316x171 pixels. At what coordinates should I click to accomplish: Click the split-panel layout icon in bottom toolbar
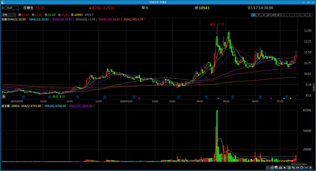[x=289, y=168]
